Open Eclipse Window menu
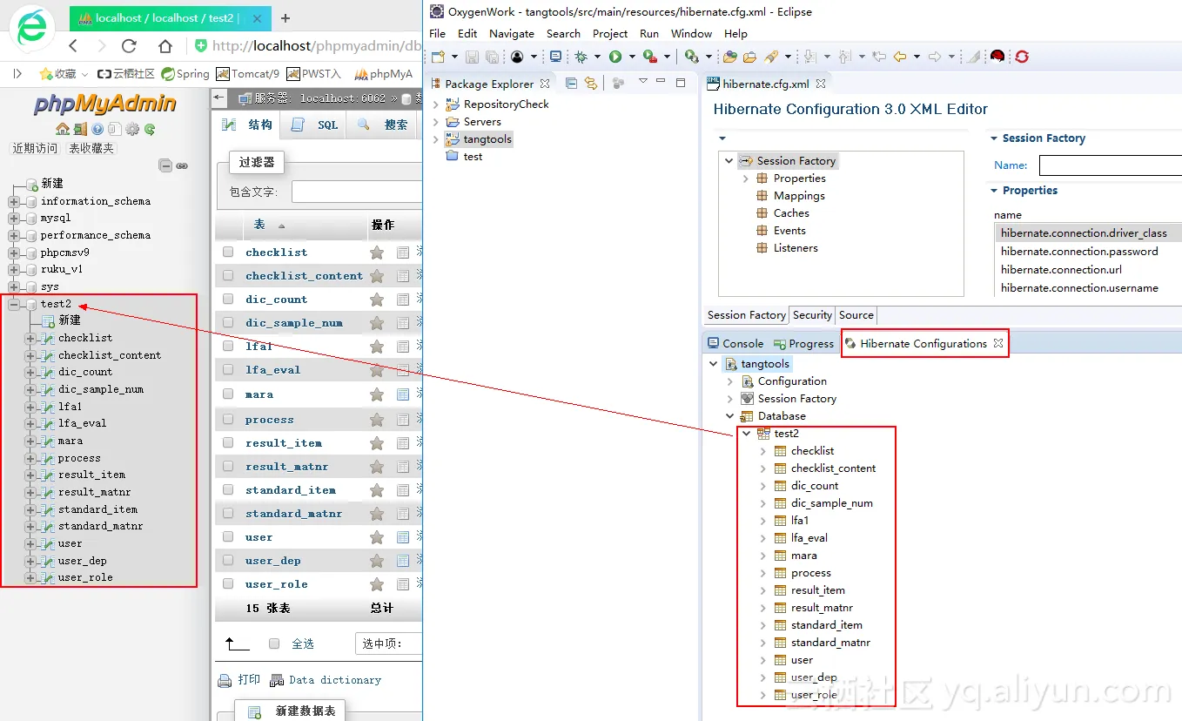Image resolution: width=1182 pixels, height=721 pixels. pos(691,33)
